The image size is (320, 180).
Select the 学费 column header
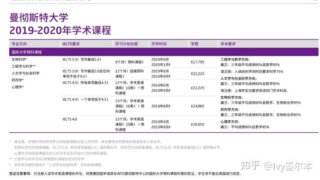pos(195,44)
